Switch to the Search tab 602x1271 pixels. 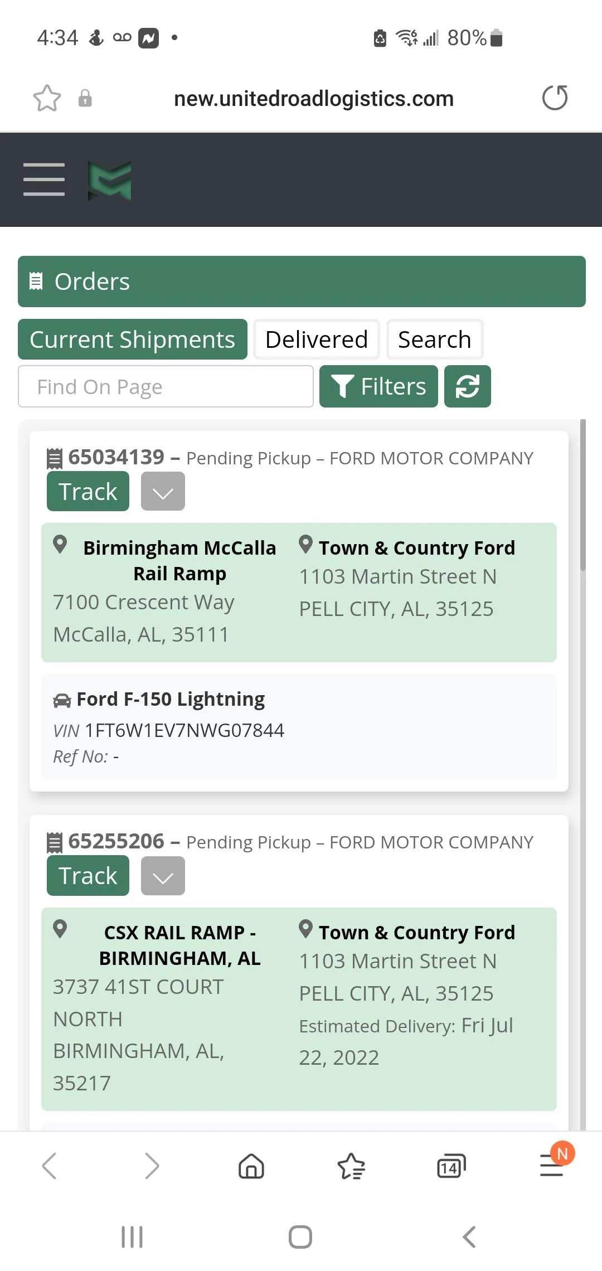pos(434,339)
